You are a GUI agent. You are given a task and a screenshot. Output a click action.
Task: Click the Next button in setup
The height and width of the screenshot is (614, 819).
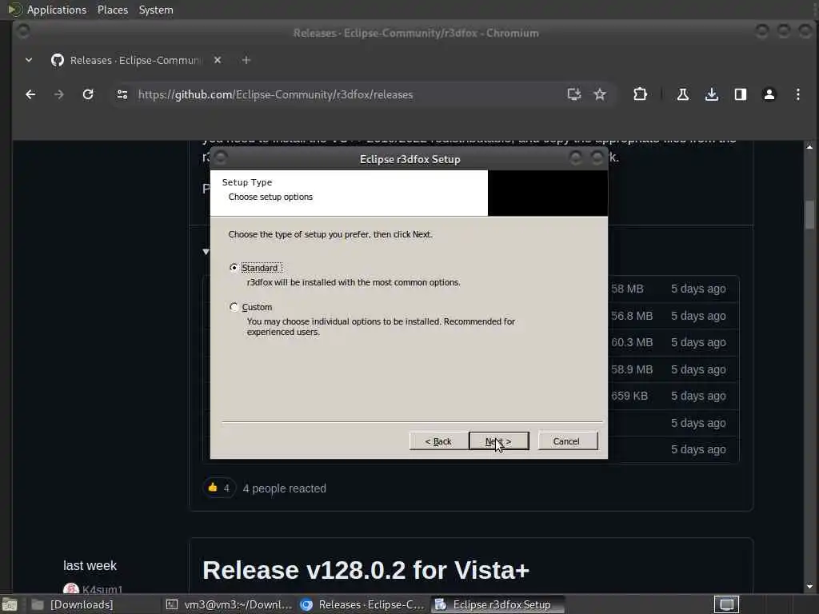pos(499,441)
